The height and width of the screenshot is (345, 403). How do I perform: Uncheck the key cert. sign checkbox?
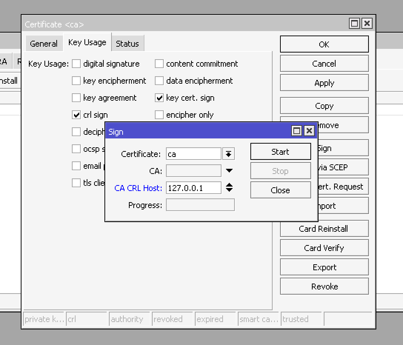tap(159, 98)
